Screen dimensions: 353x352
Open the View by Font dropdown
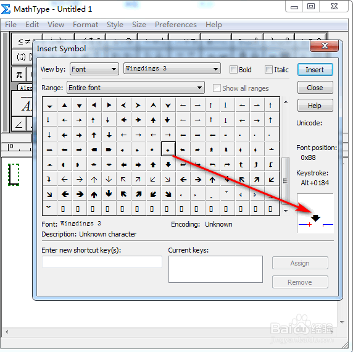click(x=94, y=69)
